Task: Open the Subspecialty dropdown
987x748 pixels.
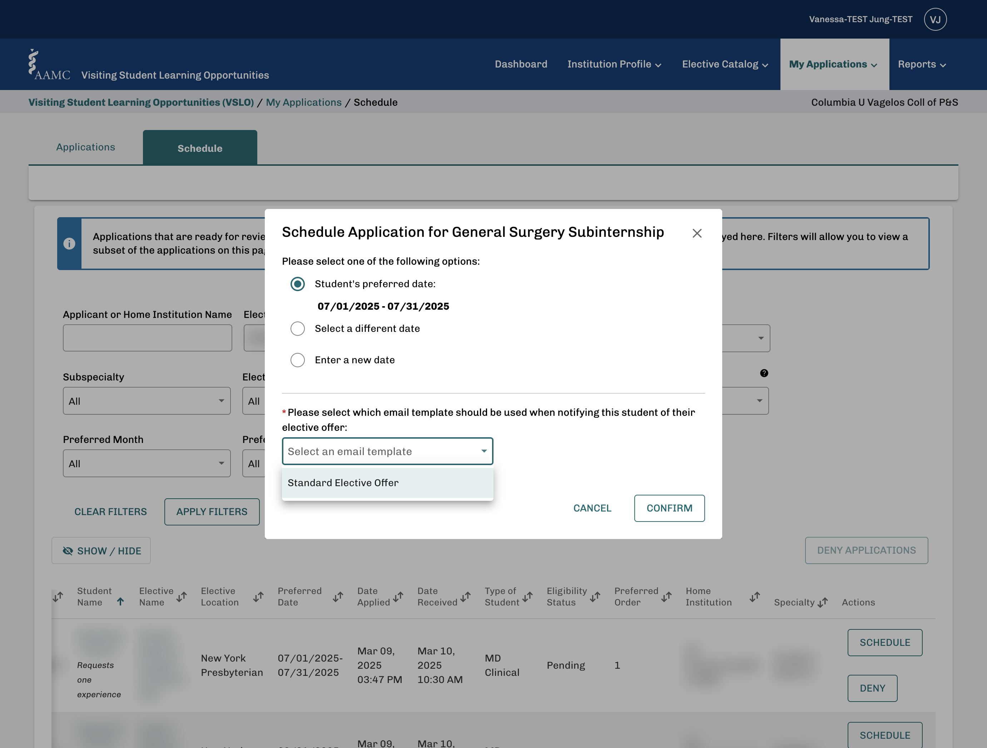Action: [x=147, y=400]
